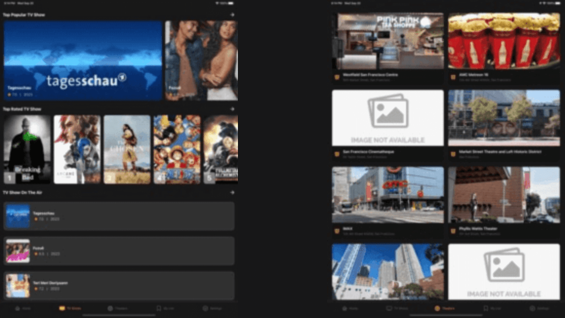
Task: Open Westfield San Francisco Centre photo
Action: click(388, 41)
